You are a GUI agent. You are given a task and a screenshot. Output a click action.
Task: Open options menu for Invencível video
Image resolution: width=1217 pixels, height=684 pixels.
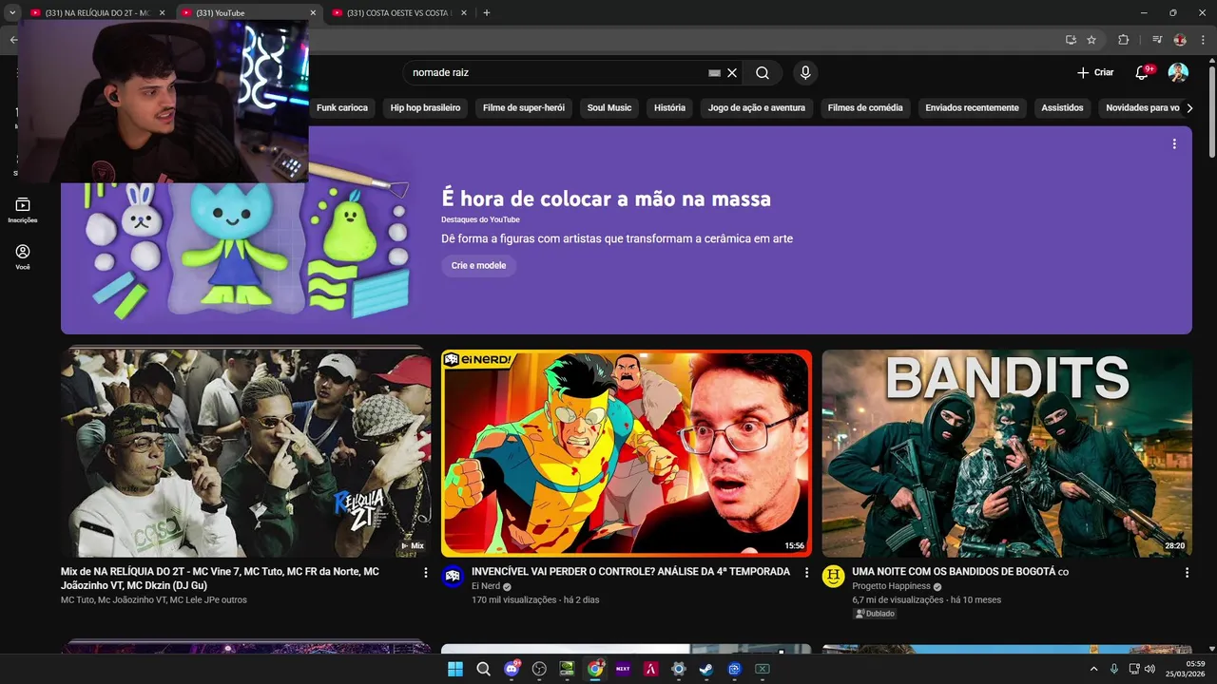click(806, 573)
